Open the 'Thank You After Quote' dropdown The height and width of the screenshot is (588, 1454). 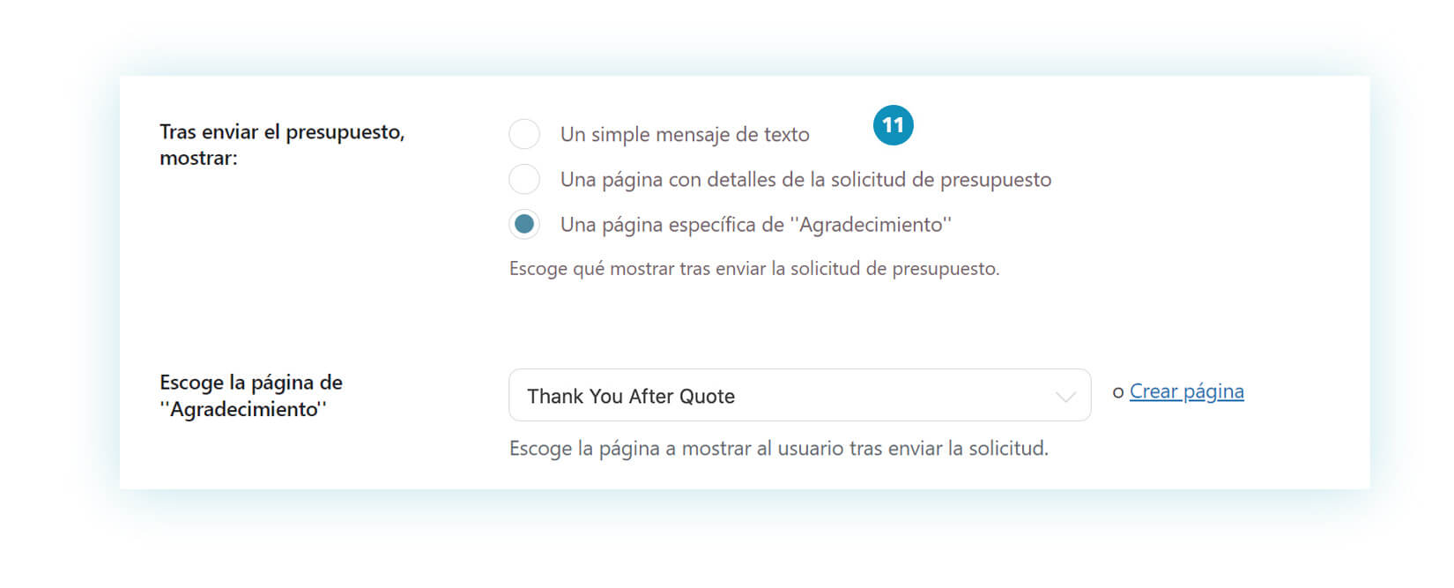tap(799, 395)
